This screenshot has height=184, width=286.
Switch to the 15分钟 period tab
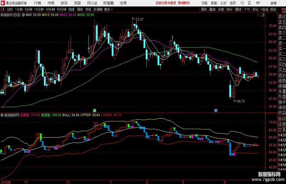pos(39,9)
